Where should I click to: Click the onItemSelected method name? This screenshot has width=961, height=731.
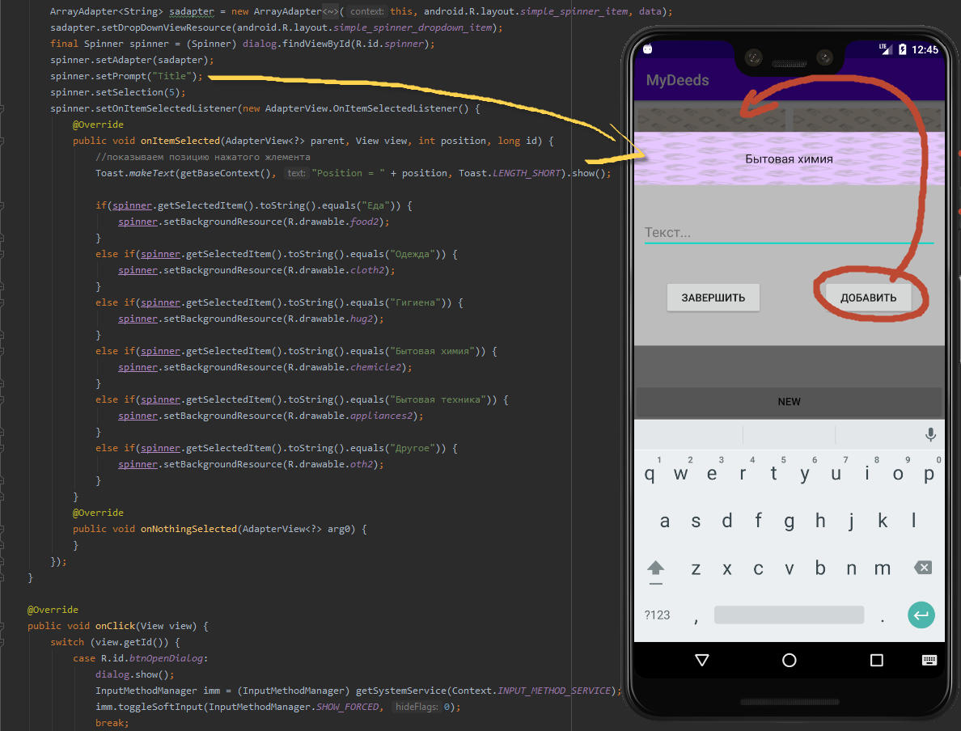180,141
